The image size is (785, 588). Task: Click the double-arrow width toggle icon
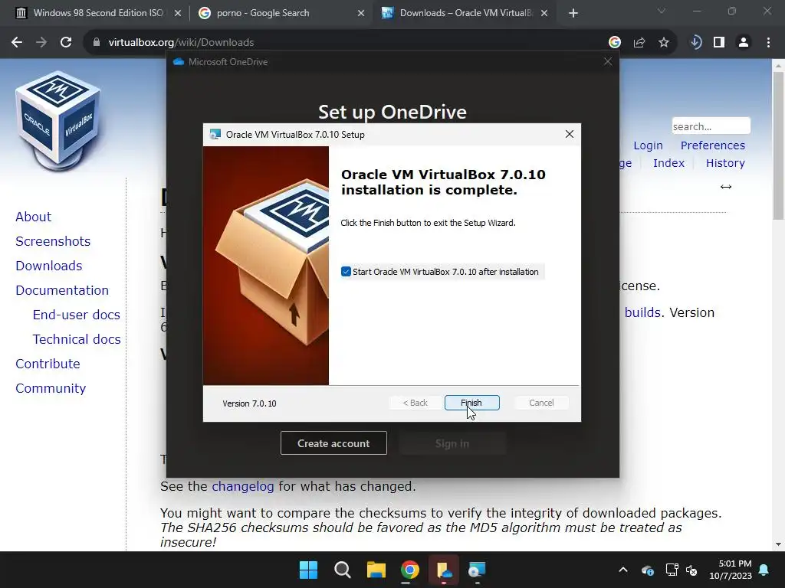(726, 187)
